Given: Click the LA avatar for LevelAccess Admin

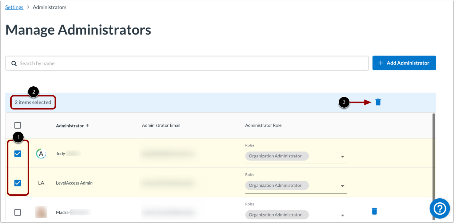Looking at the screenshot, I should pos(41,183).
